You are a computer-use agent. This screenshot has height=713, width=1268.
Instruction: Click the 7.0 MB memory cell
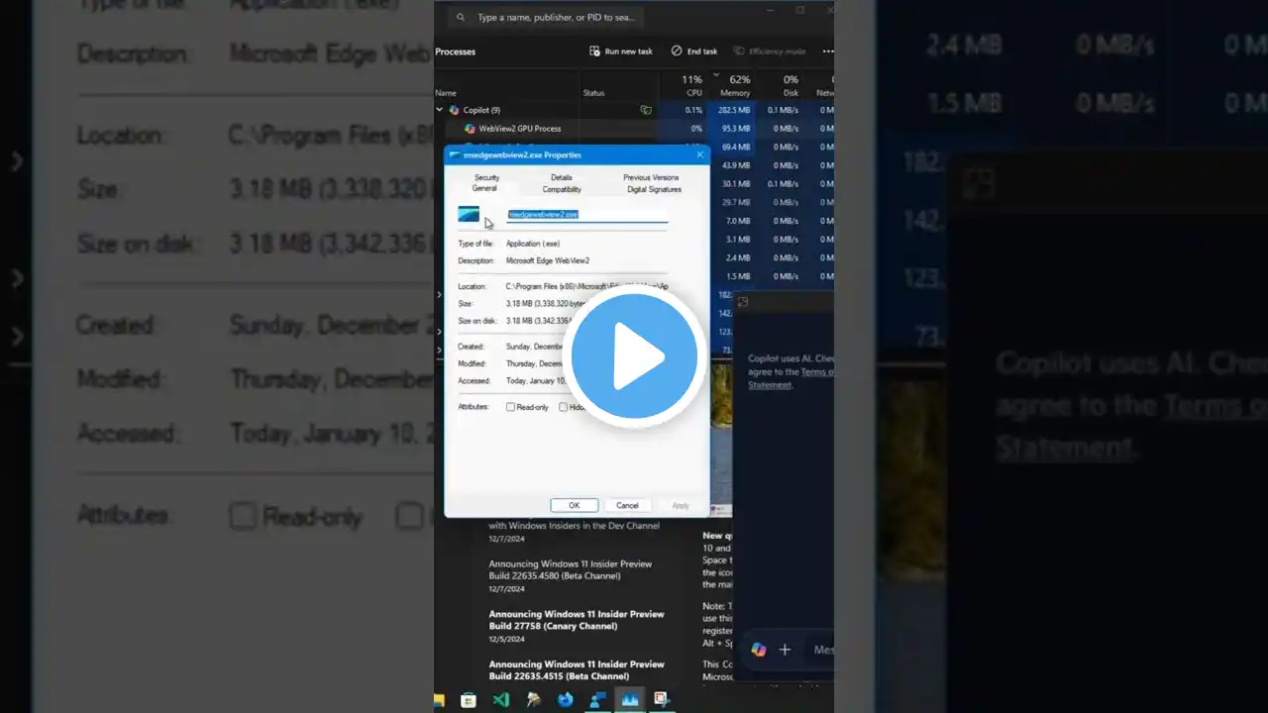pos(738,221)
